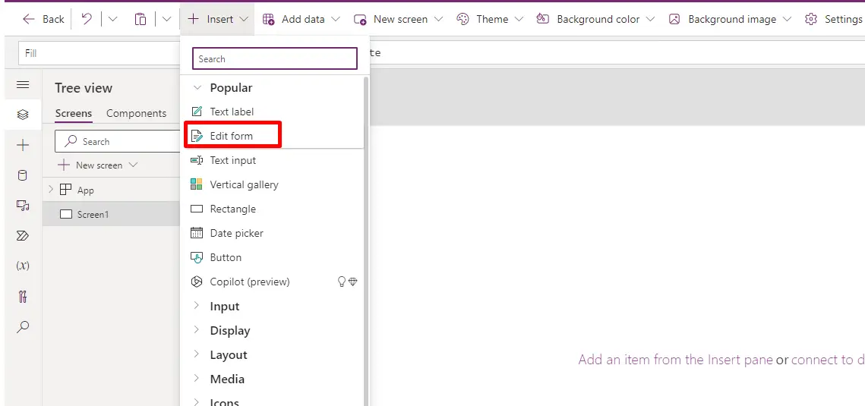Open the Background color picker
Image resolution: width=865 pixels, height=406 pixels.
point(596,19)
